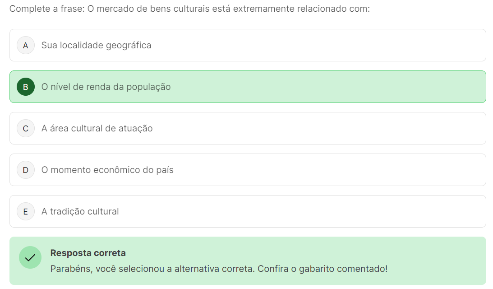Pick the letter D circle badge
The height and width of the screenshot is (289, 493).
click(x=26, y=170)
